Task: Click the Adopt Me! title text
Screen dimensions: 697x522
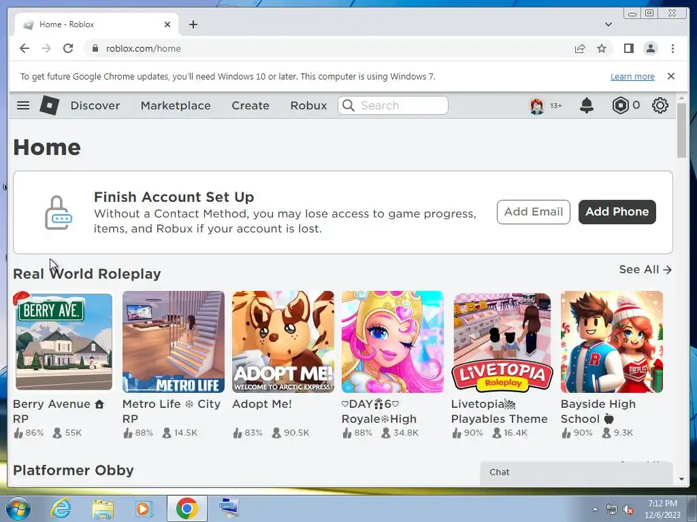Action: point(262,404)
